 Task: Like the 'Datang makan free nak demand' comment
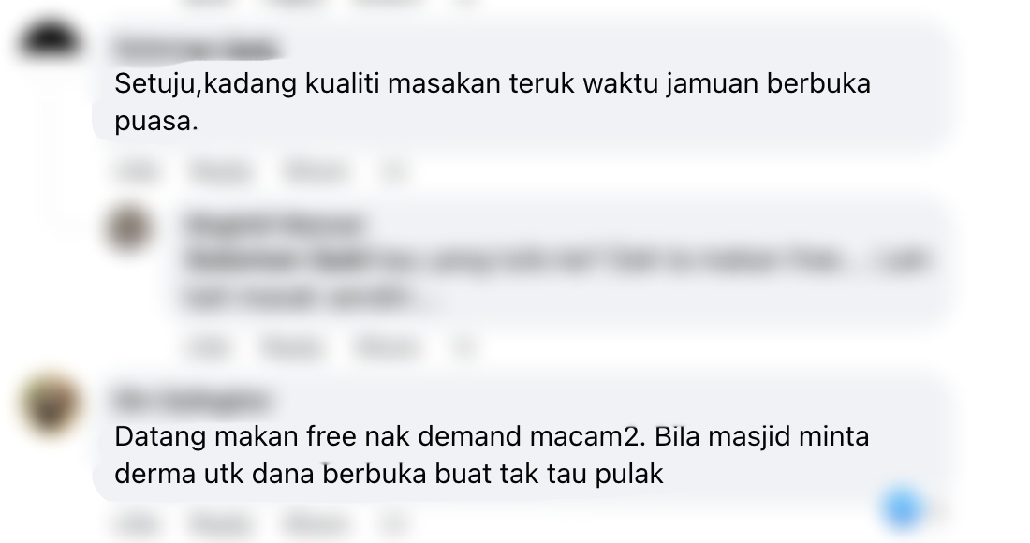pyautogui.click(x=137, y=524)
